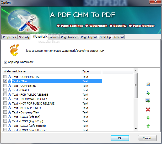The width and height of the screenshot is (162, 144).
Task: Click the Security banner link
Action: [x=118, y=26]
